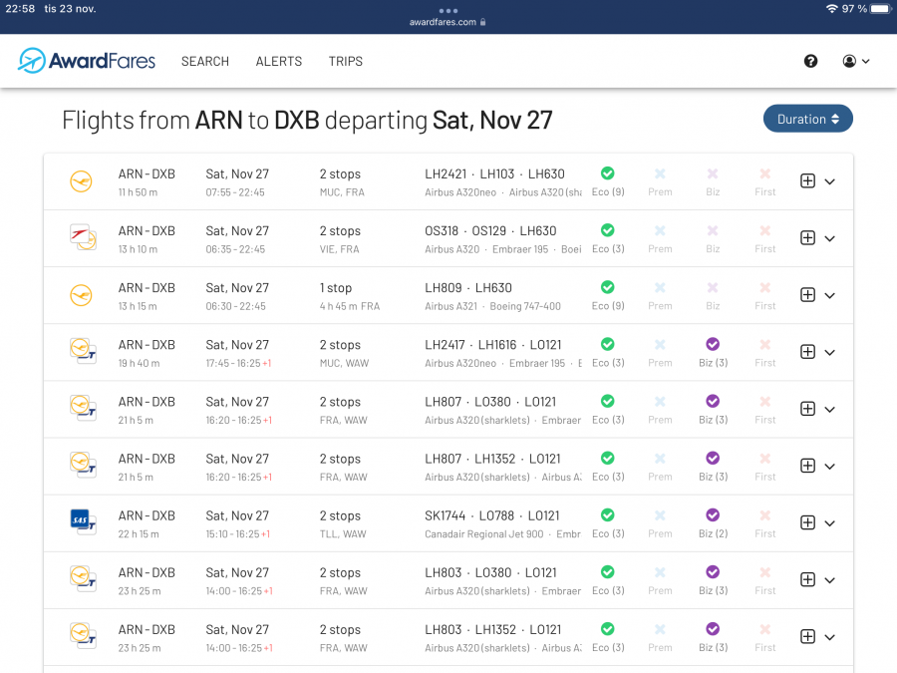The height and width of the screenshot is (673, 897).
Task: Select Biz (3) on LH803 · LO380 flight
Action: pos(713,580)
